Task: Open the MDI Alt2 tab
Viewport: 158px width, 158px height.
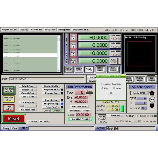Action: [24, 30]
